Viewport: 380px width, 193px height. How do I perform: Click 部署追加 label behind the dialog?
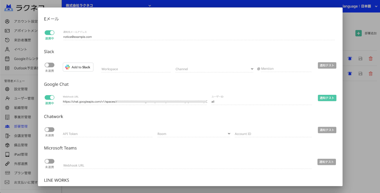click(370, 33)
